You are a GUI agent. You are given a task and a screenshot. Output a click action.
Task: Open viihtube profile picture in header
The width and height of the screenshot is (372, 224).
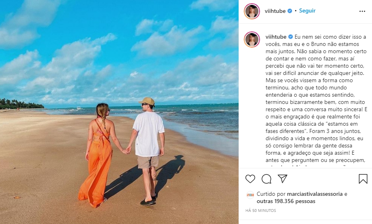point(252,11)
